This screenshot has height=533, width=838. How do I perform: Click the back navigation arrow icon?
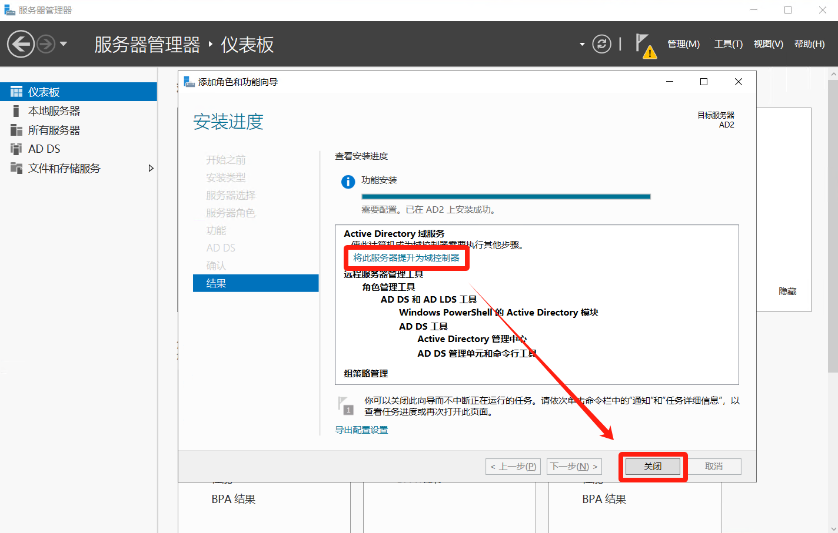[21, 44]
